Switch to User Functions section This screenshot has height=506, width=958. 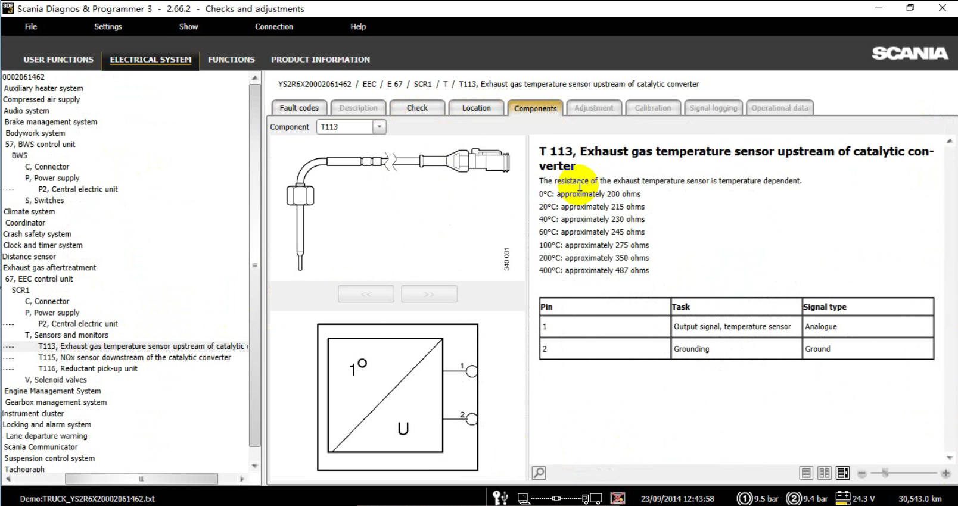click(x=58, y=60)
